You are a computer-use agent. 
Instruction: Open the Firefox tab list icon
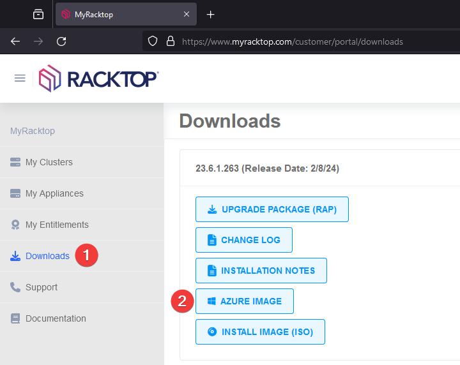click(x=38, y=14)
